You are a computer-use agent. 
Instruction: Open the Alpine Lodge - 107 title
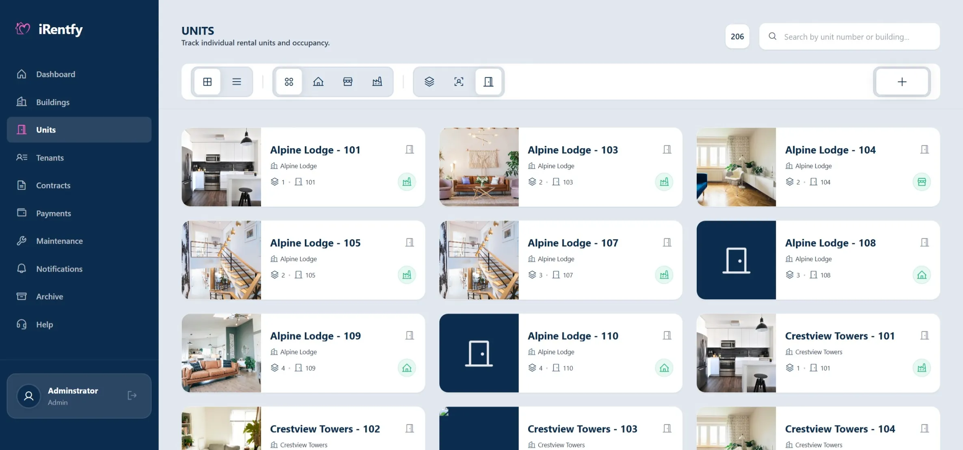(x=573, y=243)
